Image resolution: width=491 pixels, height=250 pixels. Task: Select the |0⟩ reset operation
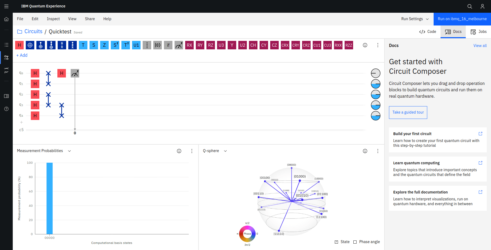[158, 45]
